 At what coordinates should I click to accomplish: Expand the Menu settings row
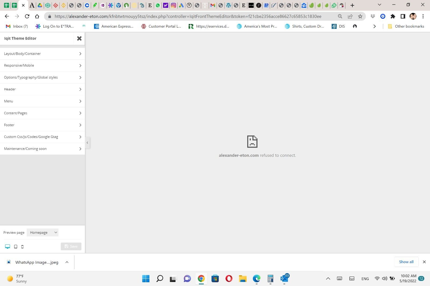pyautogui.click(x=42, y=101)
